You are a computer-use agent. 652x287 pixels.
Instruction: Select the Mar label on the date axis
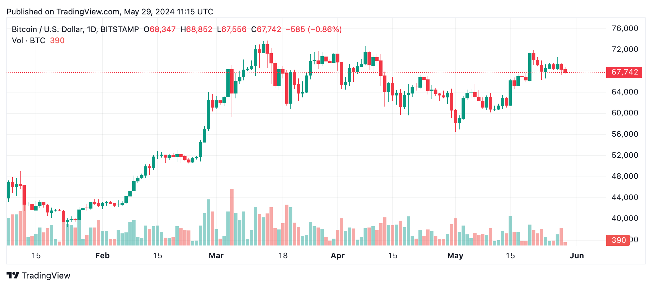tap(216, 256)
